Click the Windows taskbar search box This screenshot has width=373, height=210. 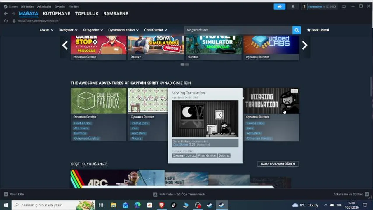click(x=53, y=205)
